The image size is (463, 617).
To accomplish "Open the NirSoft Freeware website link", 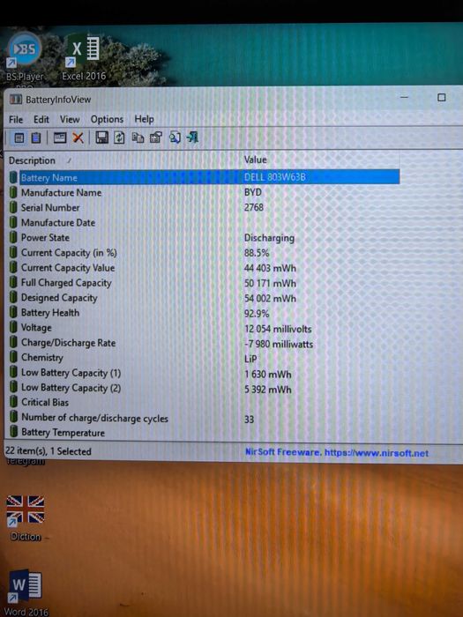I will tap(337, 452).
